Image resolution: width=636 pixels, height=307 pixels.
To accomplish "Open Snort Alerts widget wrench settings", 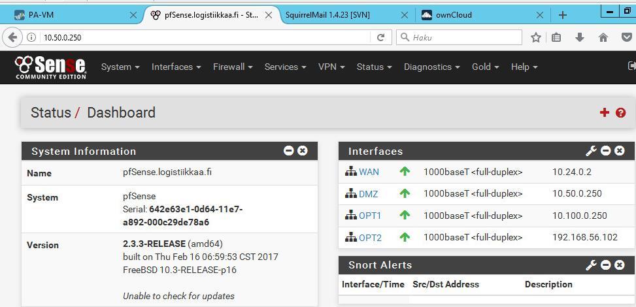I will (591, 265).
